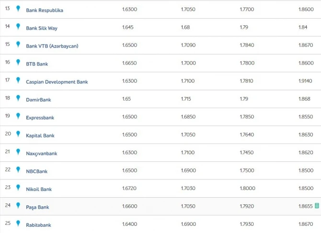Select the location marker for Rabitəbank
Viewport: 321px width, 233px height.
click(x=18, y=223)
